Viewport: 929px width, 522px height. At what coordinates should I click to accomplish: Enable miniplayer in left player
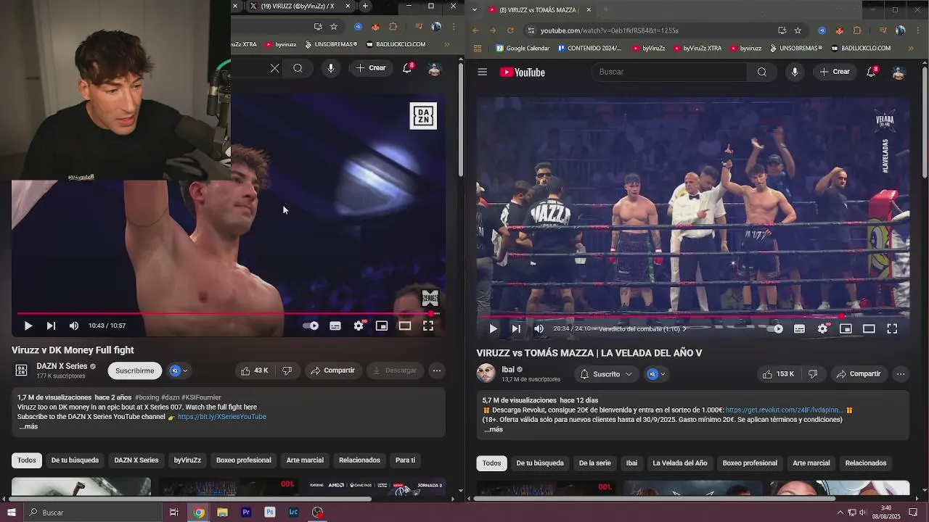pos(382,326)
